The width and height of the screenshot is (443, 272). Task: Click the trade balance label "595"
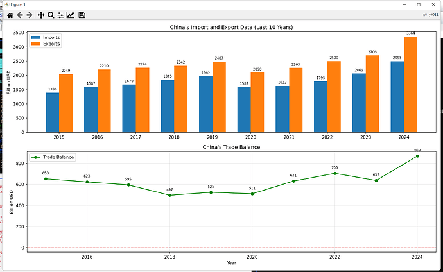click(128, 179)
